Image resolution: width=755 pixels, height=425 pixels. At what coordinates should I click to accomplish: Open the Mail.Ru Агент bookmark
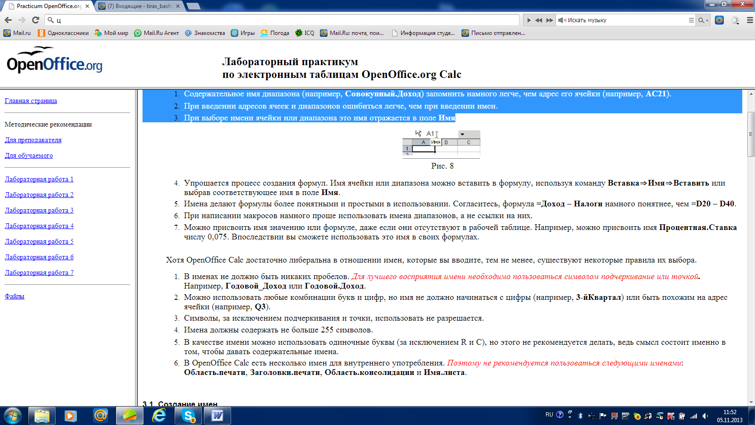(157, 33)
